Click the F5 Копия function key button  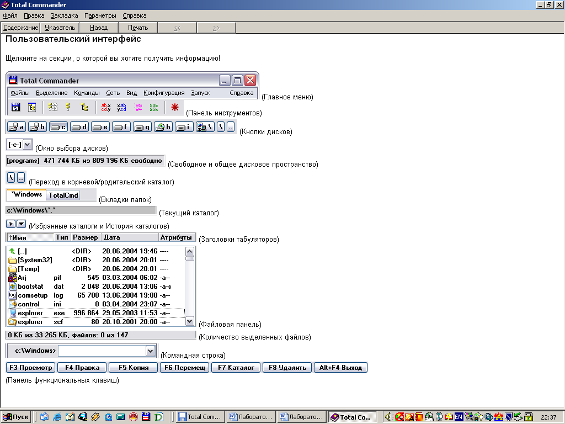click(x=134, y=367)
